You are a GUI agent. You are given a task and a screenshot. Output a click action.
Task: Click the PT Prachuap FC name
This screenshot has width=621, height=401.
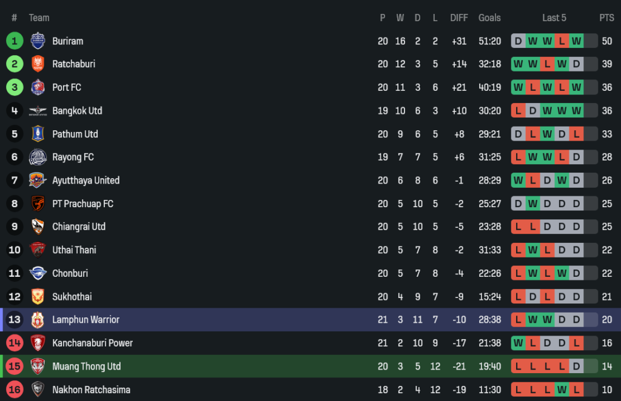pos(82,204)
